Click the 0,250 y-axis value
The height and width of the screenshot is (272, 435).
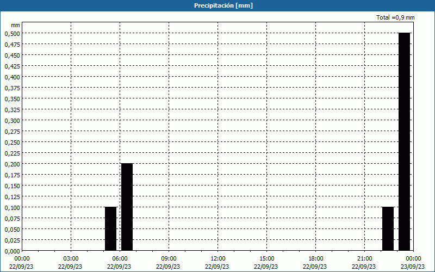point(12,142)
